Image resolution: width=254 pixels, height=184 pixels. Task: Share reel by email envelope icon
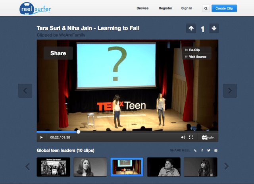216,150
